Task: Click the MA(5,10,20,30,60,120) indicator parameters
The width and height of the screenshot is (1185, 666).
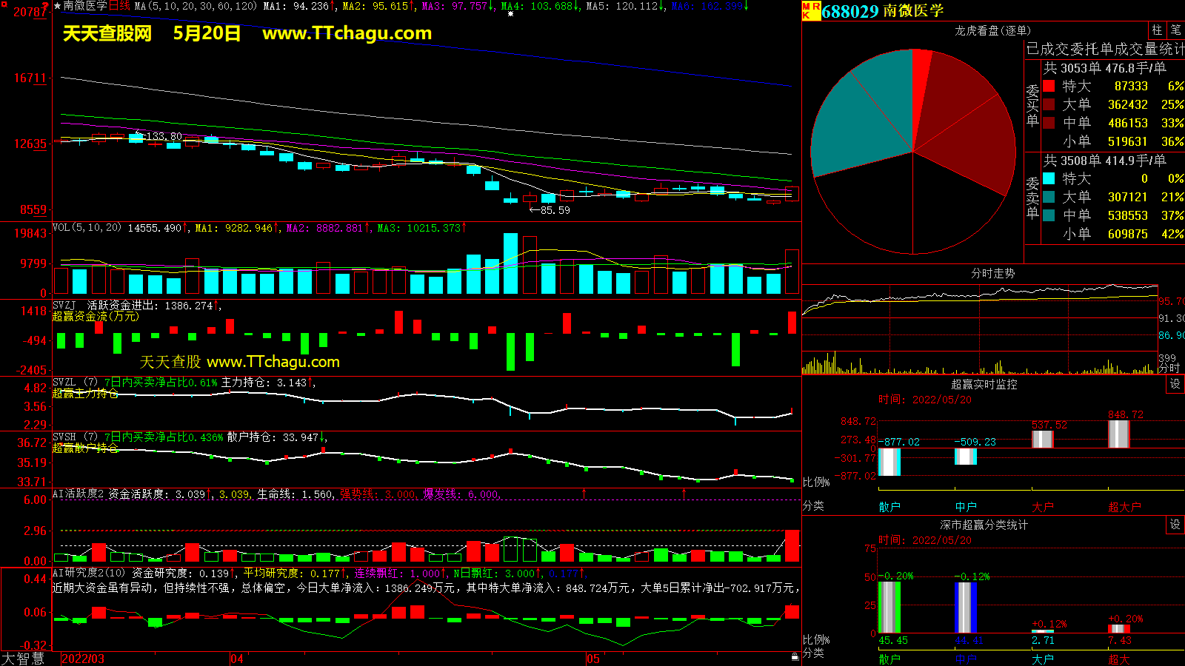Action: pos(196,6)
